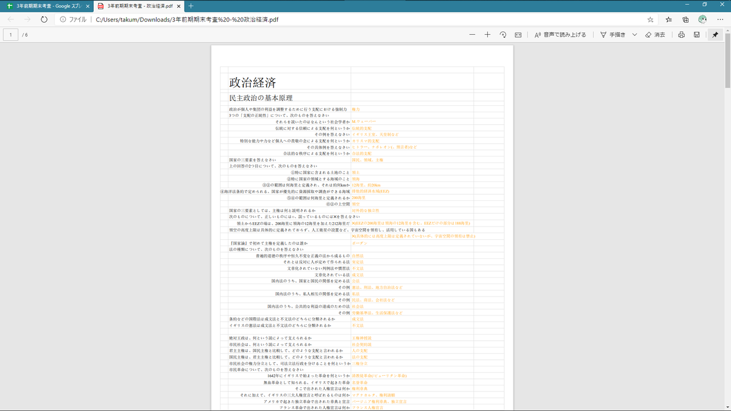Click the answer 対外的な独立性

(365, 210)
